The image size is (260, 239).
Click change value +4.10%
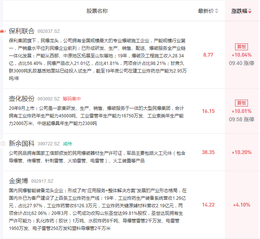tap(242, 205)
